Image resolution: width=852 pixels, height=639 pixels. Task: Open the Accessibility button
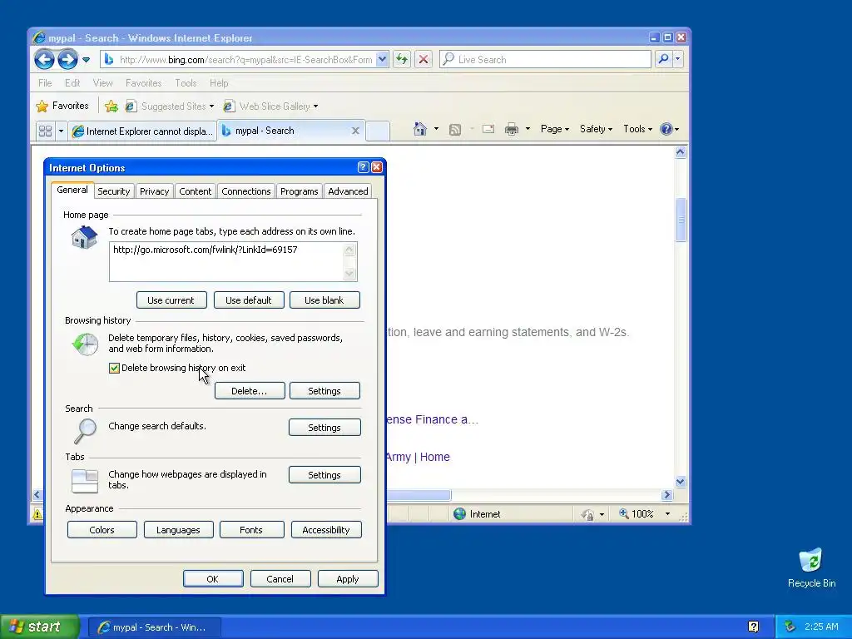(326, 530)
